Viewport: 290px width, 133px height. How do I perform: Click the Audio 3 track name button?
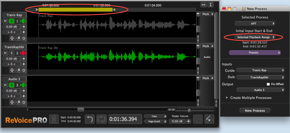point(14,79)
